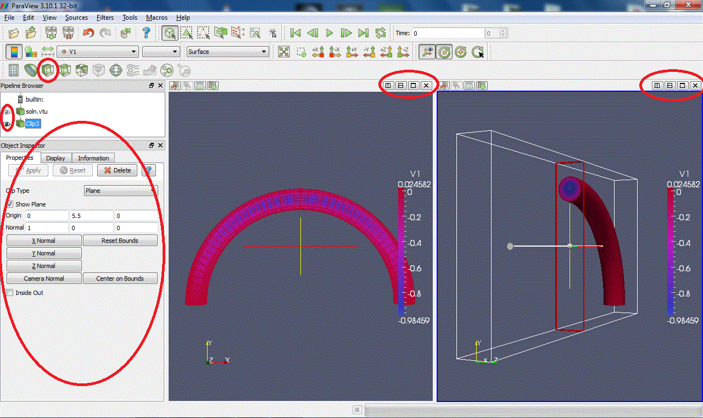
Task: Open the Edit Color Map icon
Action: coord(31,52)
